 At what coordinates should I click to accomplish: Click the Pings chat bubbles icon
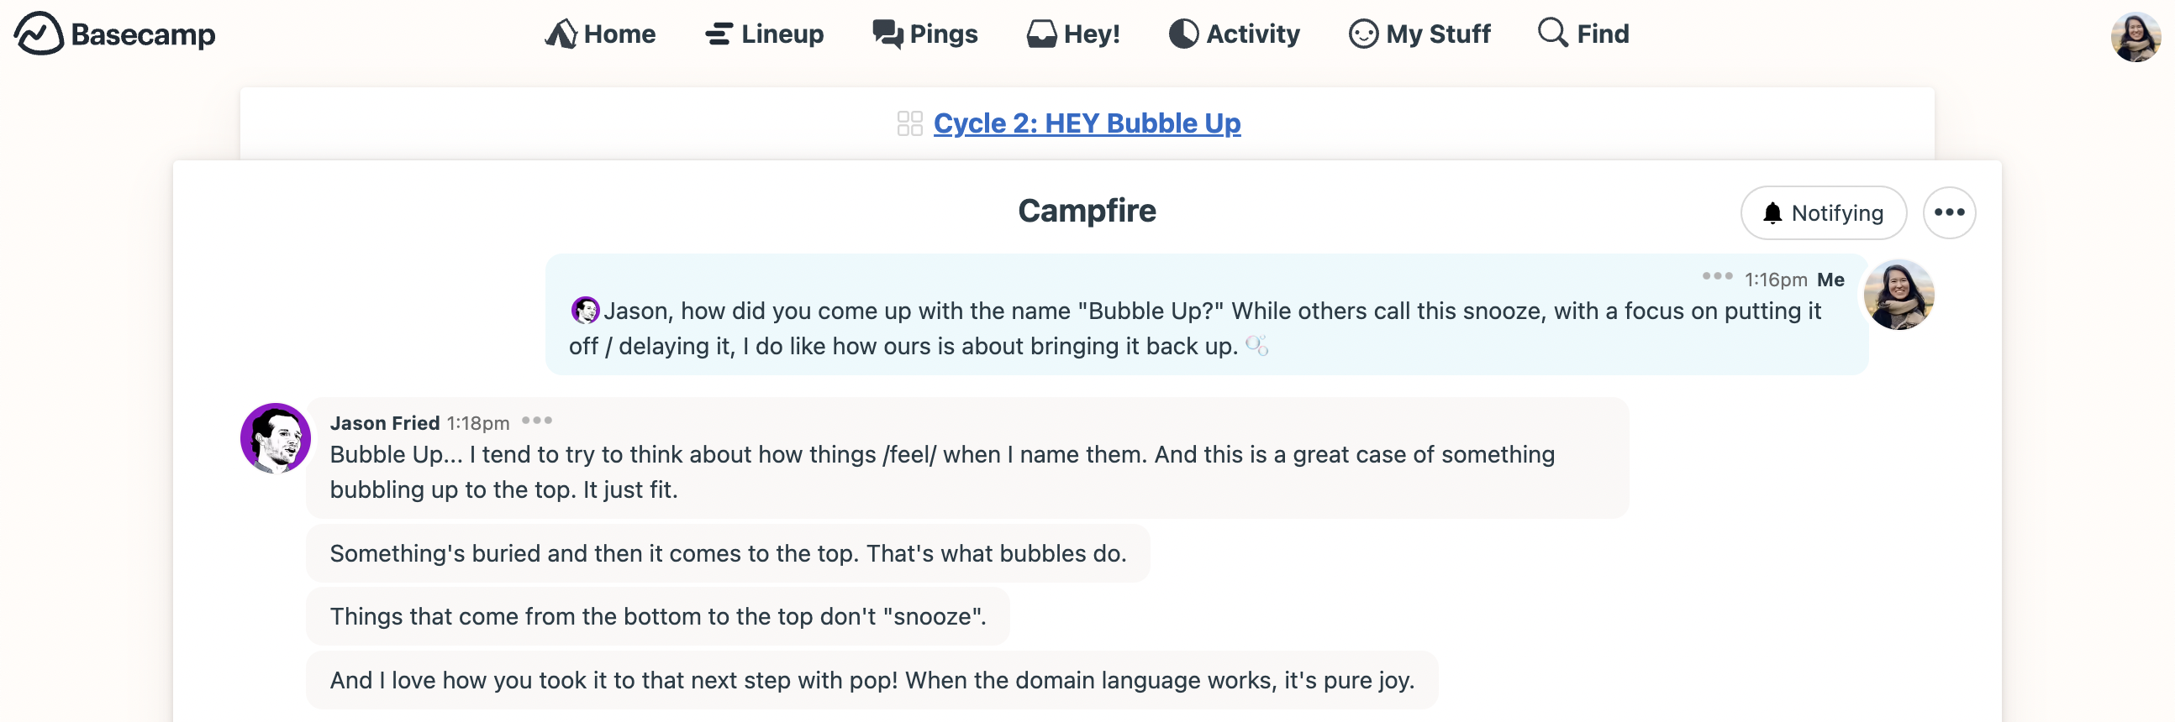(887, 34)
